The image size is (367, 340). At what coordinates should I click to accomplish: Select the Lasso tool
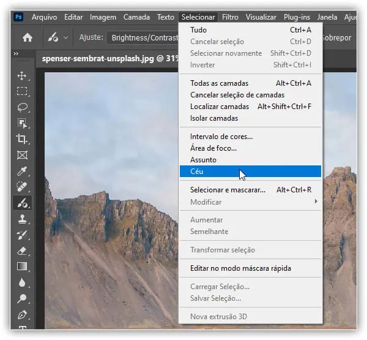[x=22, y=107]
